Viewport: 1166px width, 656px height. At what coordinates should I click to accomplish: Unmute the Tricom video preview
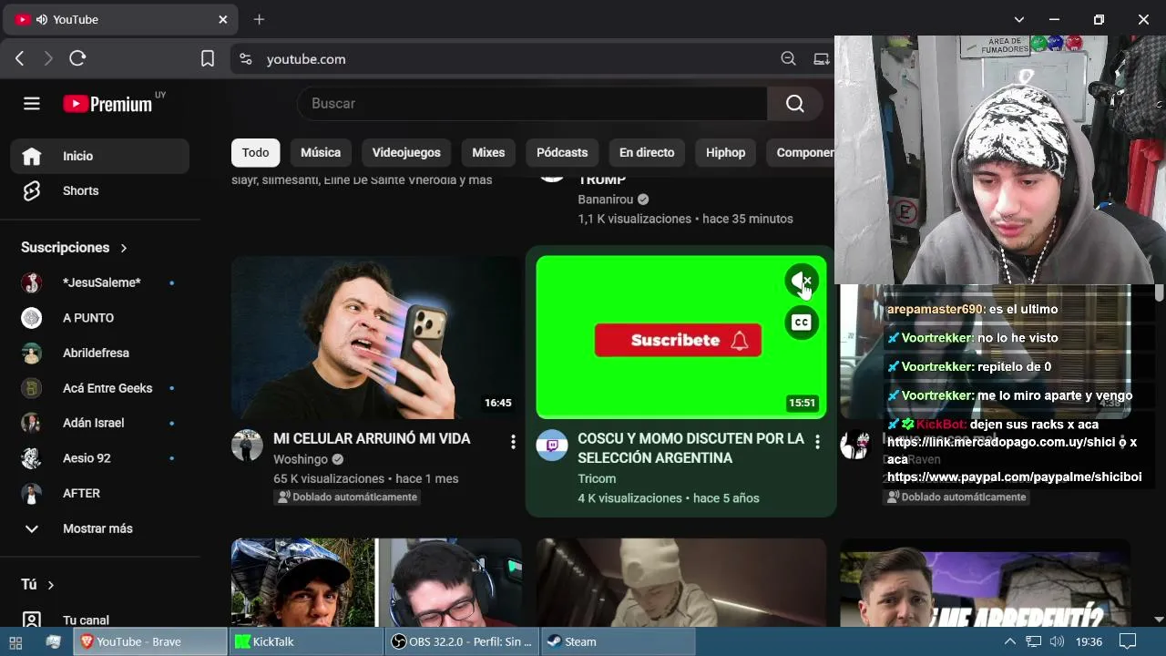click(x=802, y=282)
